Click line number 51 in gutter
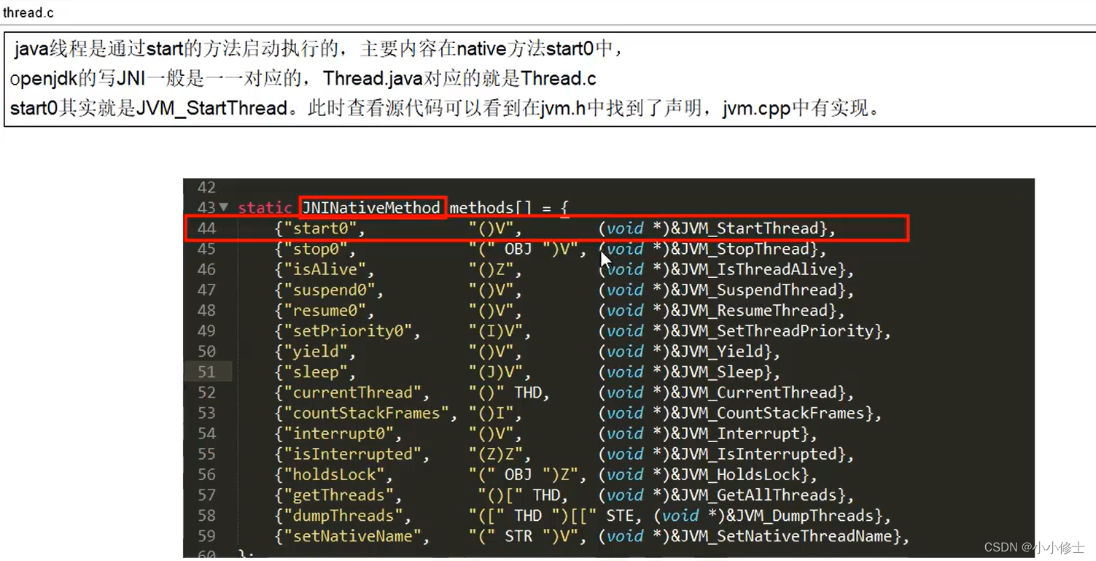The image size is (1096, 561). (206, 372)
